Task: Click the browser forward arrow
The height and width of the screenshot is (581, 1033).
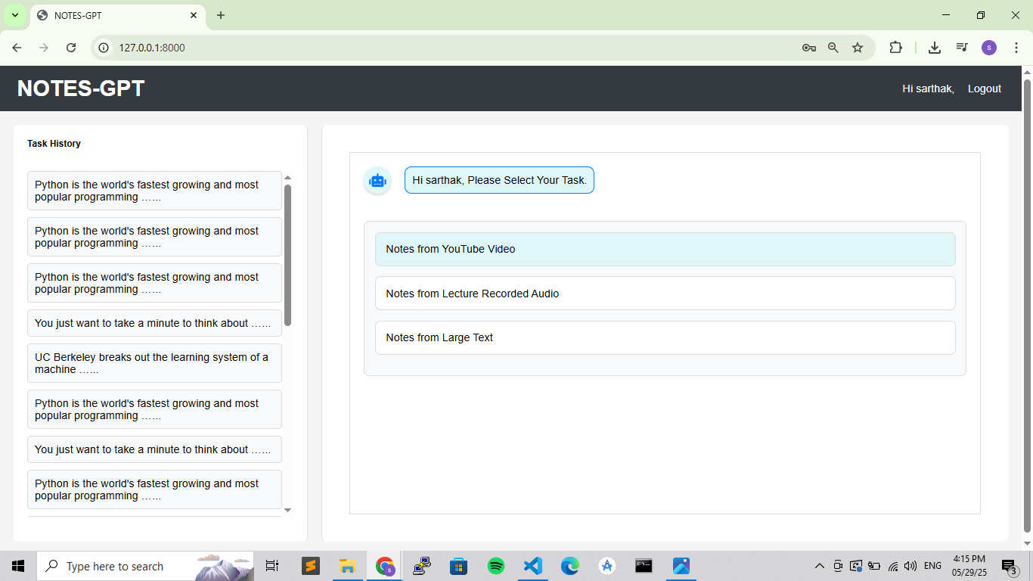Action: coord(44,48)
